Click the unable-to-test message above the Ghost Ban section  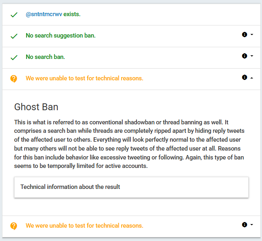84,78
